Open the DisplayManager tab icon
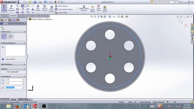 (x=18, y=20)
